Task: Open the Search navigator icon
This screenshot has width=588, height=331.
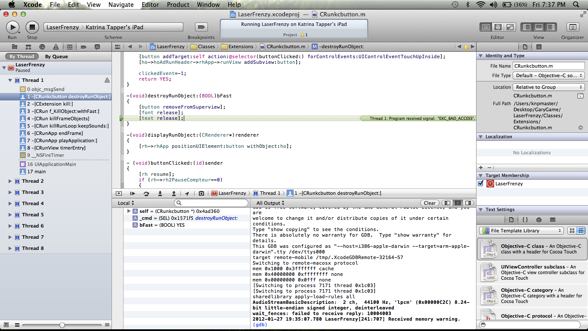Action: point(42,47)
